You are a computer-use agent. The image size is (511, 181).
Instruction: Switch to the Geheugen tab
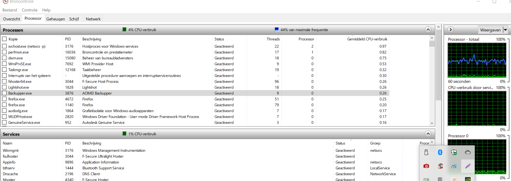[56, 19]
